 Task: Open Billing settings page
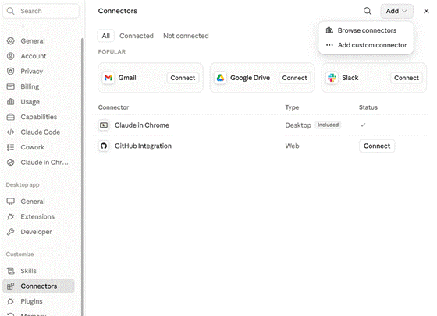[38, 86]
